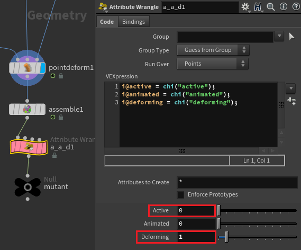
Task: Switch to the Bindings tab
Action: point(134,22)
